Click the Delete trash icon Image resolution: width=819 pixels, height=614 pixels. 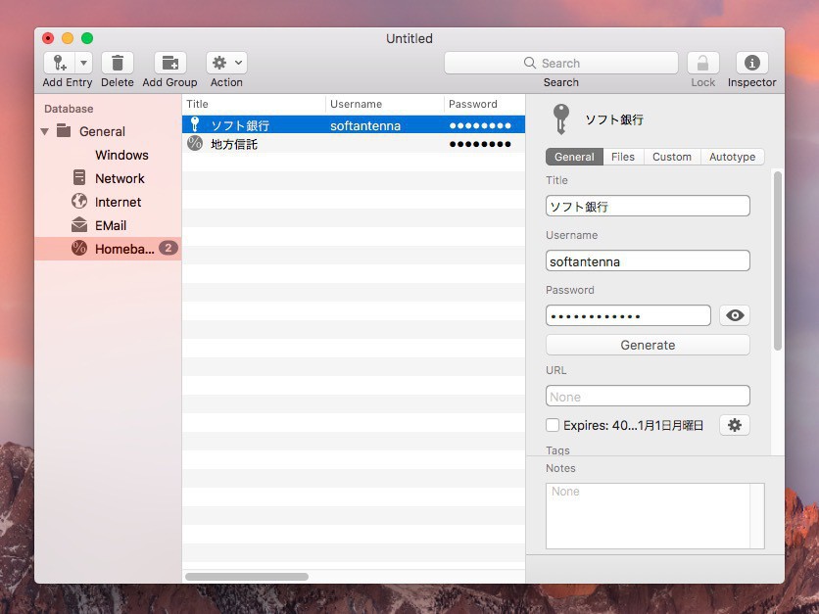click(x=117, y=63)
